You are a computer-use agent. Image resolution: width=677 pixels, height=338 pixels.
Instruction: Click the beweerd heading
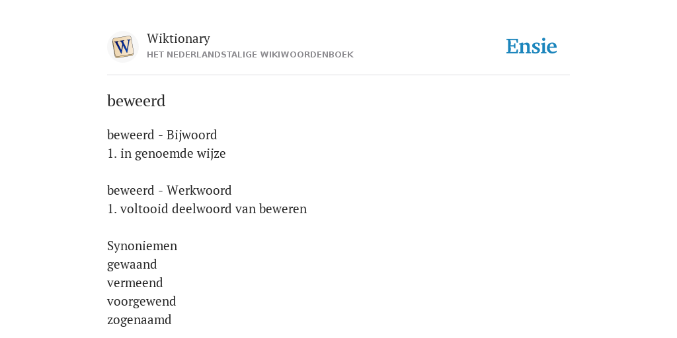(x=136, y=101)
